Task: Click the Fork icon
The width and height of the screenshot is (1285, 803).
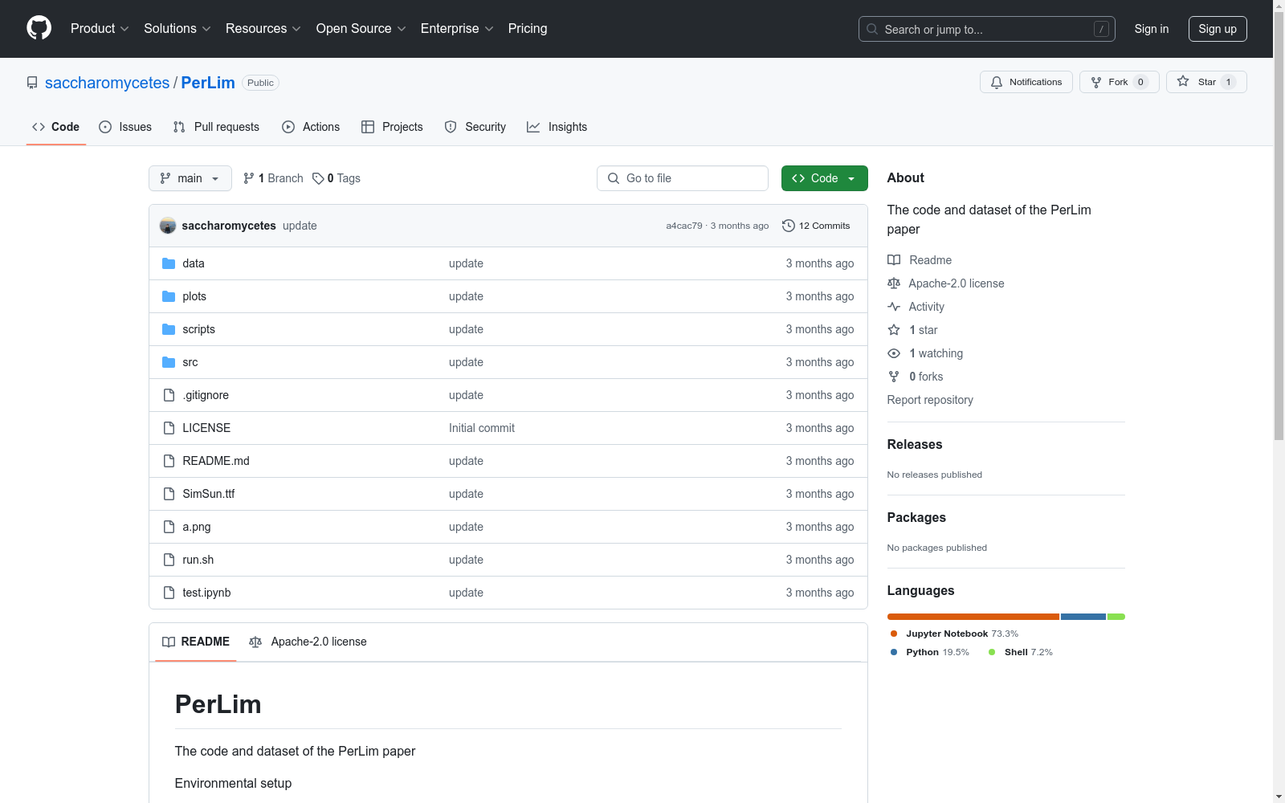Action: pos(1096,82)
